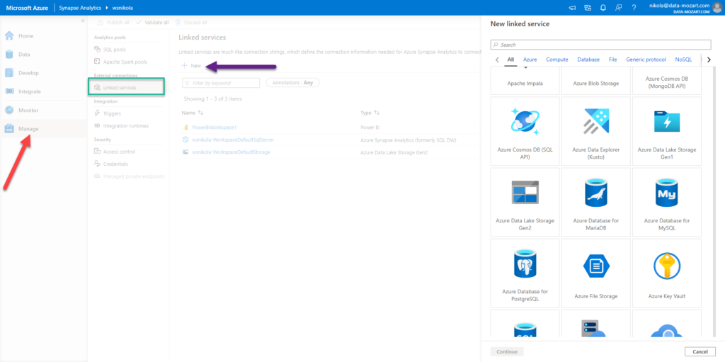Open wsnikola-WorkspaceDefaultSqlServer linked service
Image resolution: width=725 pixels, height=362 pixels.
(x=232, y=140)
